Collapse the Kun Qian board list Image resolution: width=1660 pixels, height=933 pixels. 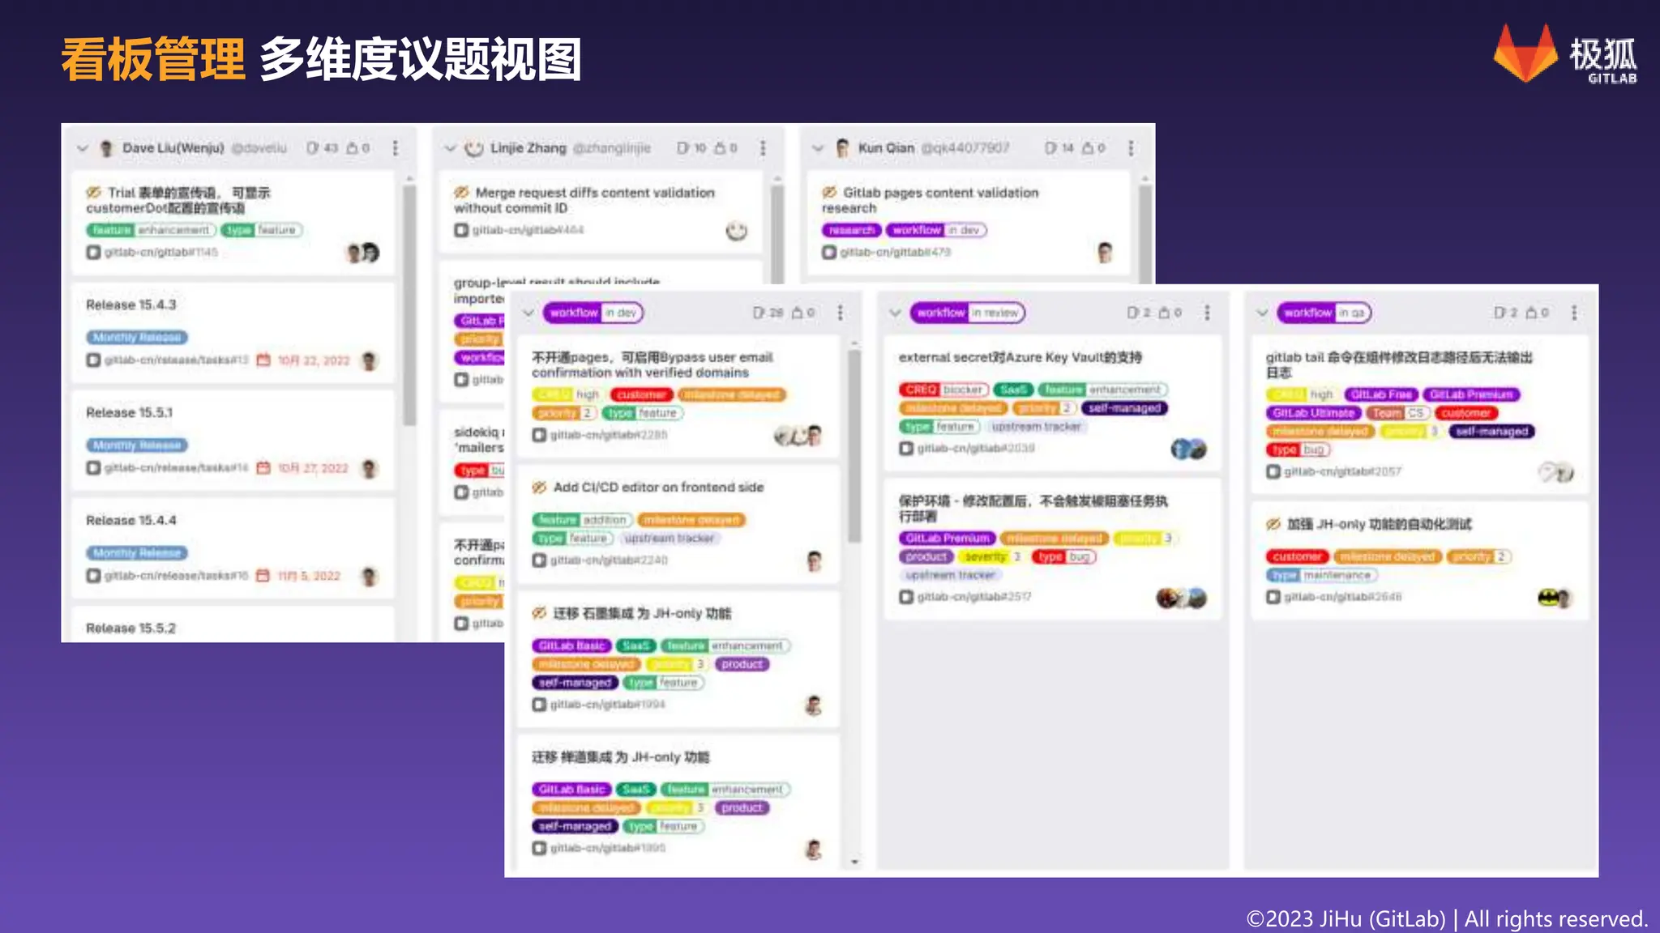click(818, 148)
